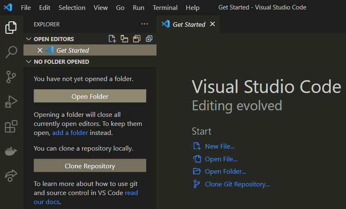346x209 pixels.
Task: Click the Open Folder button
Action: point(90,96)
